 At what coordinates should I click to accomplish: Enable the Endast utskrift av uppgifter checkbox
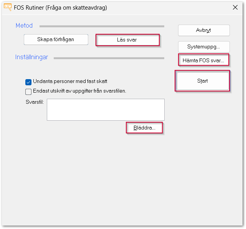28,91
